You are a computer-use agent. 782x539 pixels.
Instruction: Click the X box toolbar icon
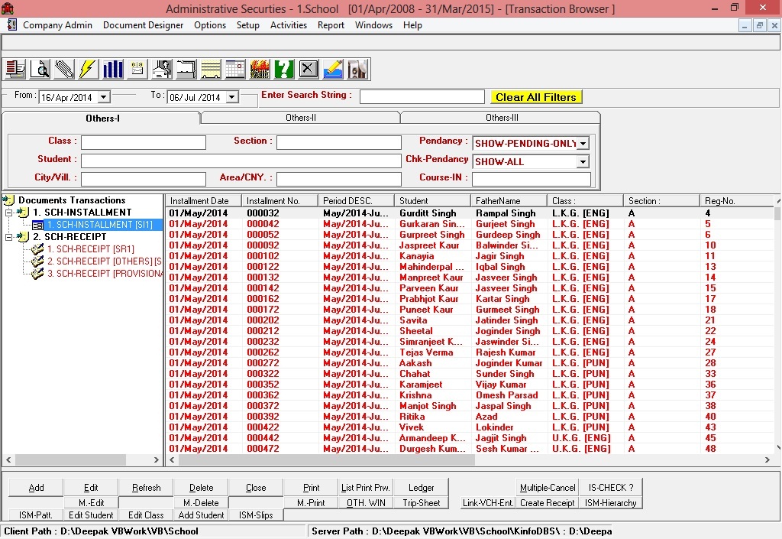pos(309,69)
